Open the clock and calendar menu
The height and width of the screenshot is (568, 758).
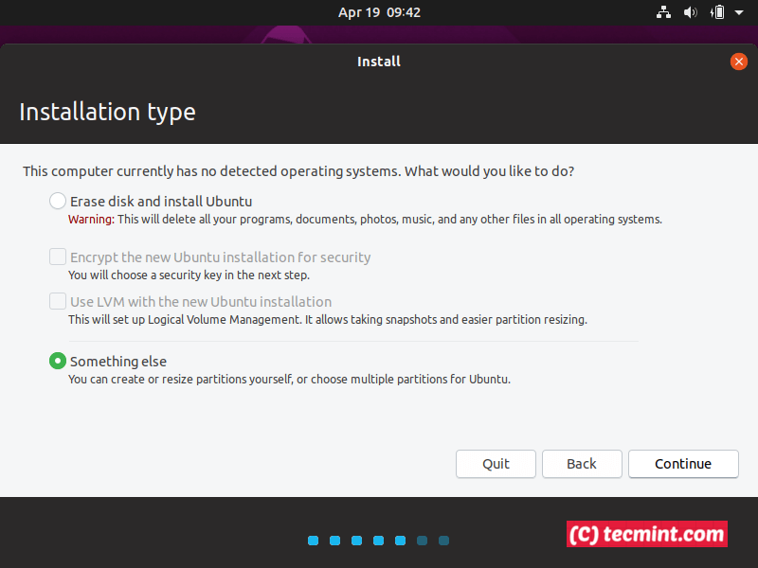(x=379, y=12)
